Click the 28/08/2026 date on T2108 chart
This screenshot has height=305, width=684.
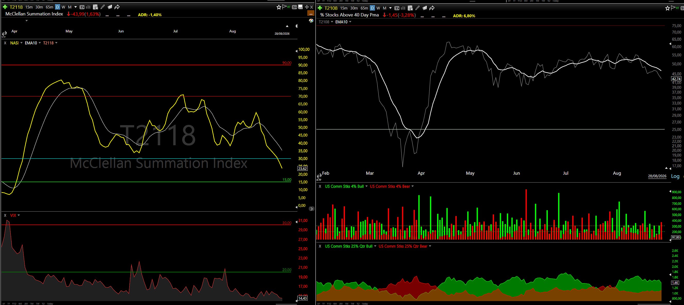pyautogui.click(x=657, y=176)
